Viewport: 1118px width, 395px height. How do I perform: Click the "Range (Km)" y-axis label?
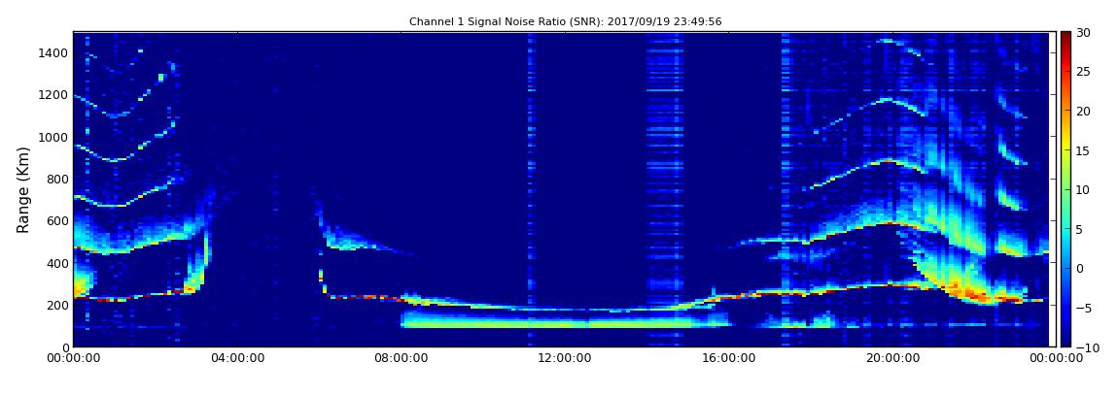click(23, 189)
